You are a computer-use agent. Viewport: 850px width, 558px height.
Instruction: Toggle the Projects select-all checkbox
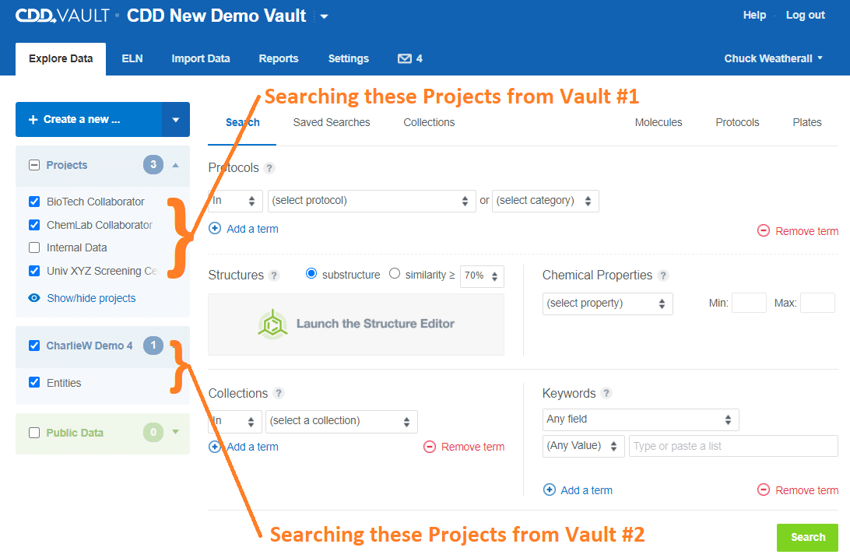[34, 165]
